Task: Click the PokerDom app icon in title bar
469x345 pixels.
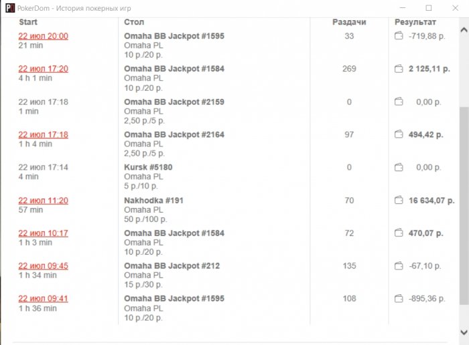Action: tap(9, 8)
